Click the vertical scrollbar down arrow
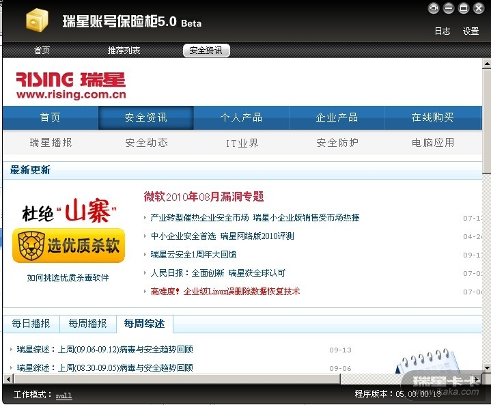This screenshot has width=491, height=405. coord(487,367)
